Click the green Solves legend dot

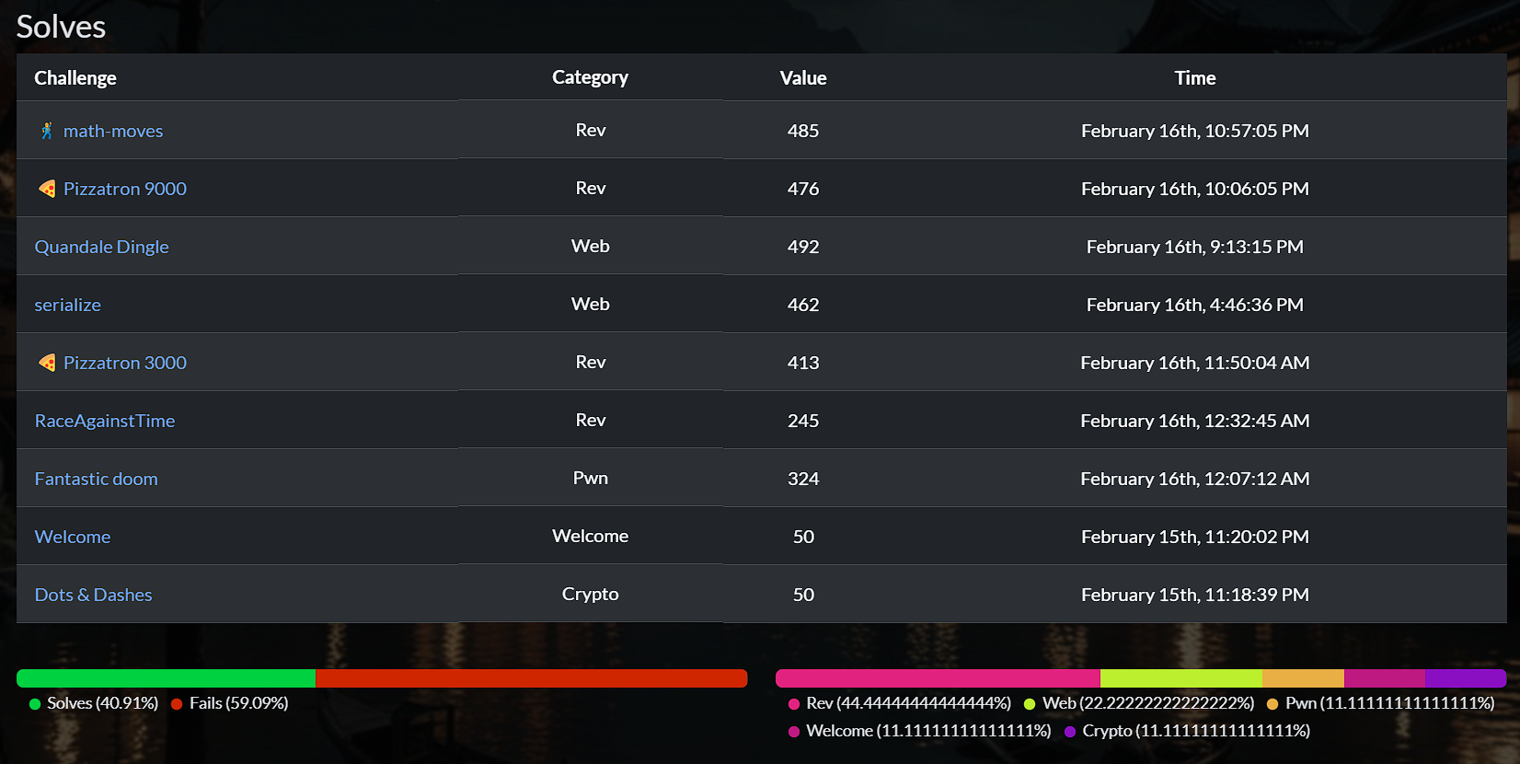click(35, 704)
